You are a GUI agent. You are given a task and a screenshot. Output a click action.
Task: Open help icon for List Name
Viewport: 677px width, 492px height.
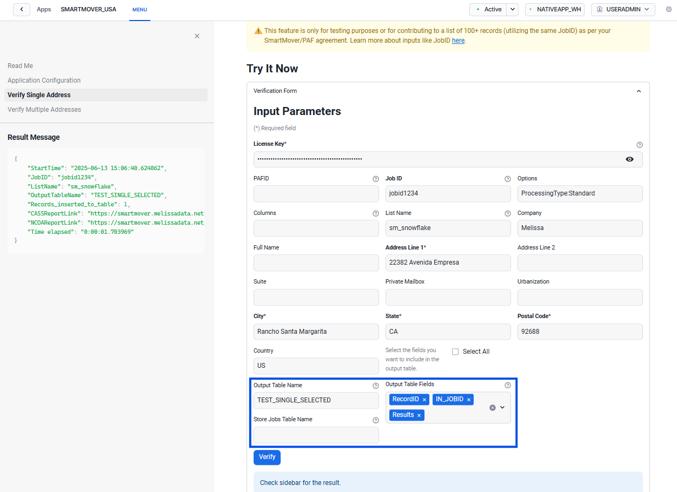[508, 213]
